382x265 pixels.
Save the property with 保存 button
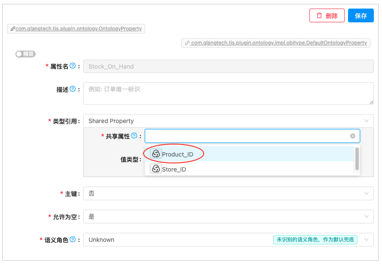pos(361,15)
